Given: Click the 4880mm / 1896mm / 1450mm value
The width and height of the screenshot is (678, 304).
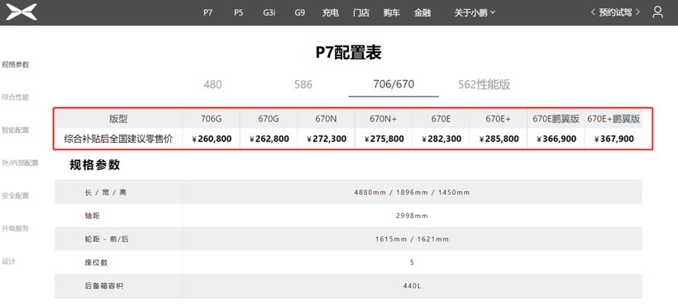Looking at the screenshot, I should 412,192.
